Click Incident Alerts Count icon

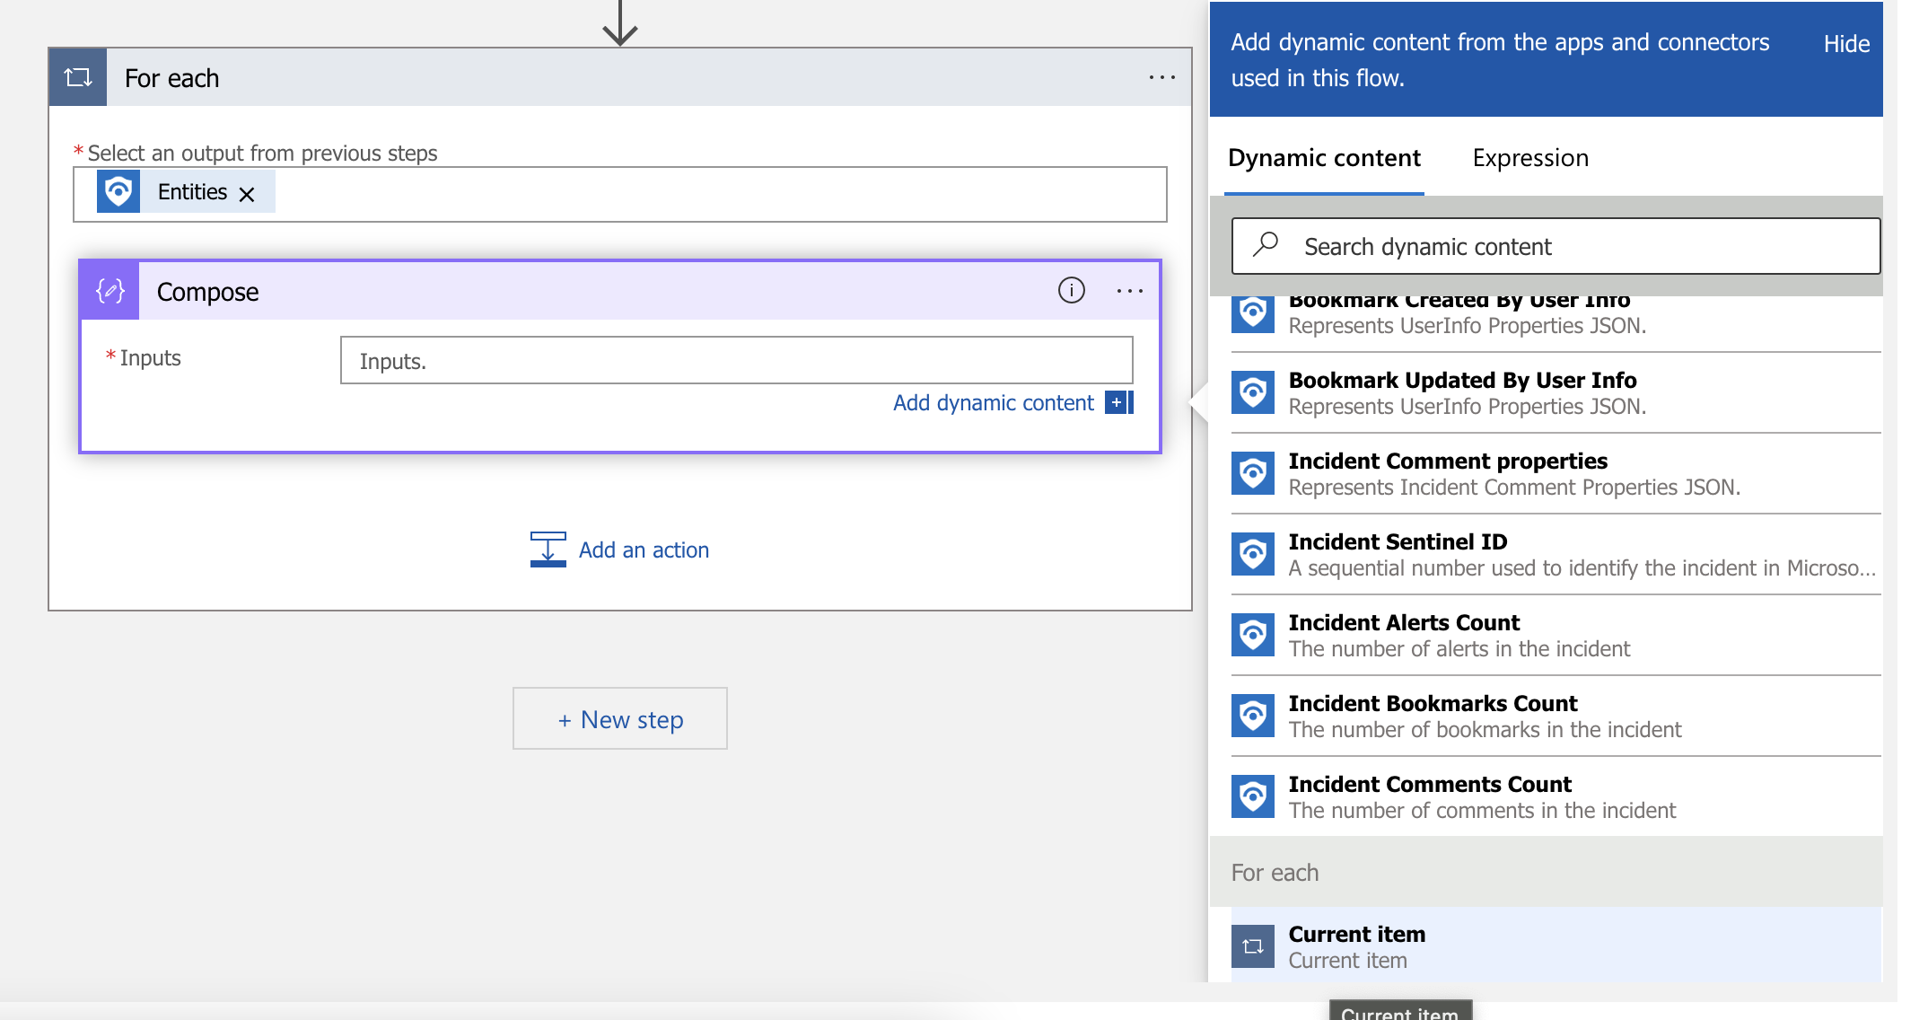(x=1253, y=635)
